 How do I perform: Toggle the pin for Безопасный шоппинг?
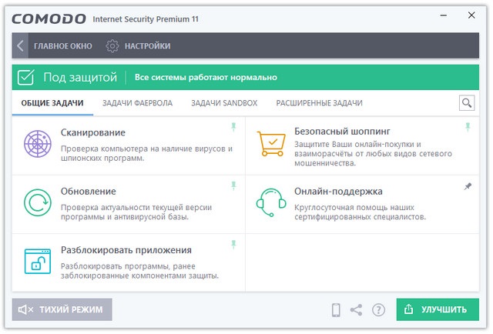[467, 127]
